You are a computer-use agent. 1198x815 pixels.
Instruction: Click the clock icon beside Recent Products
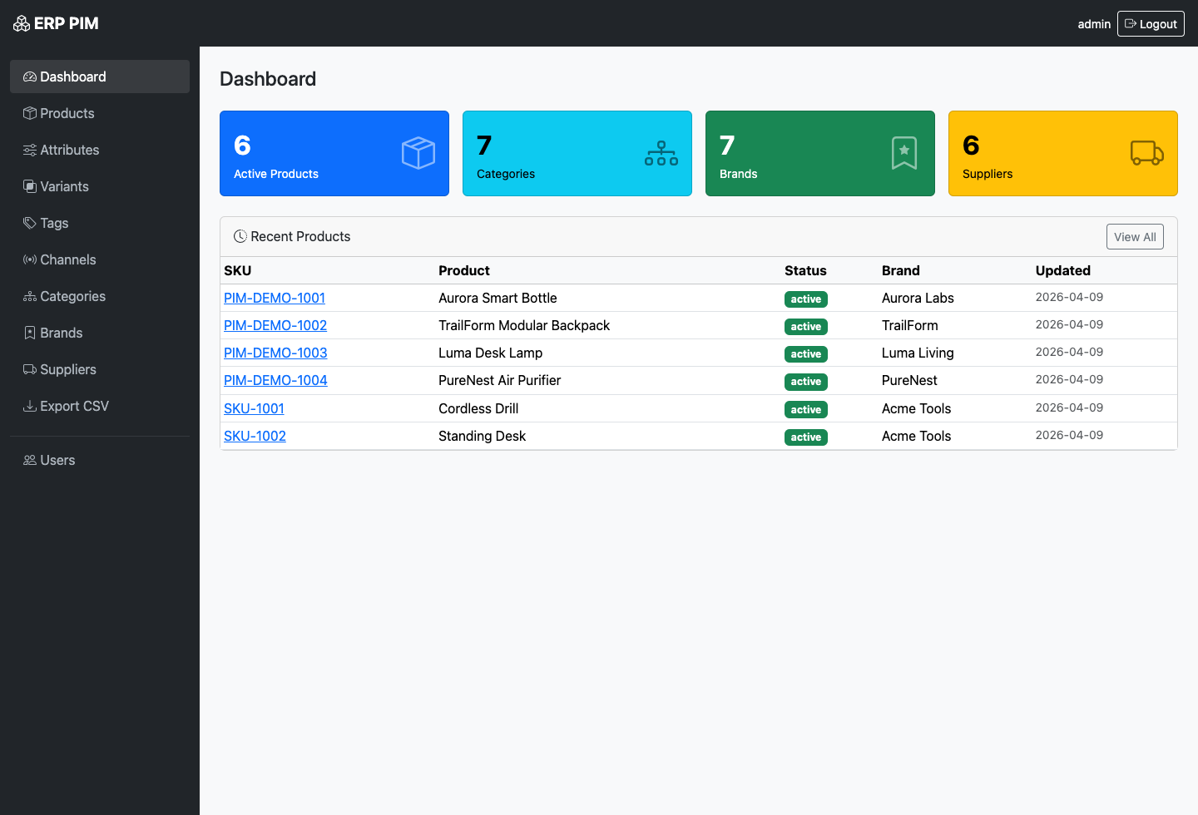240,236
